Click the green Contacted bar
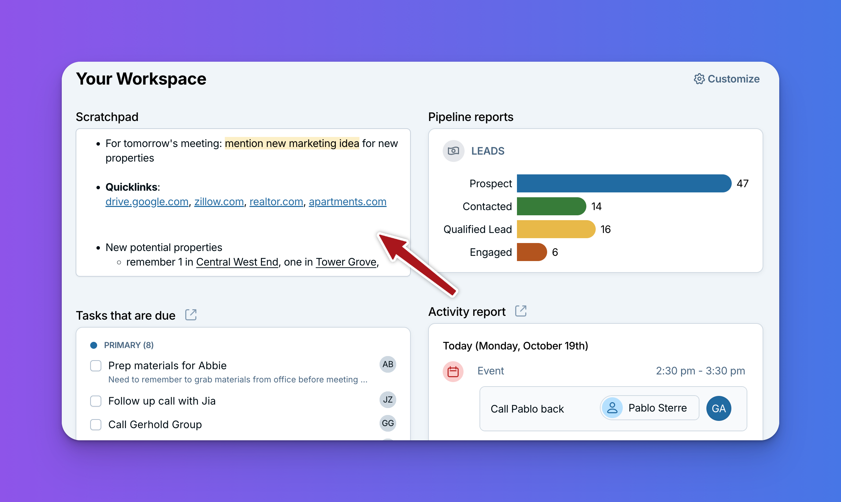Image resolution: width=841 pixels, height=502 pixels. tap(552, 206)
